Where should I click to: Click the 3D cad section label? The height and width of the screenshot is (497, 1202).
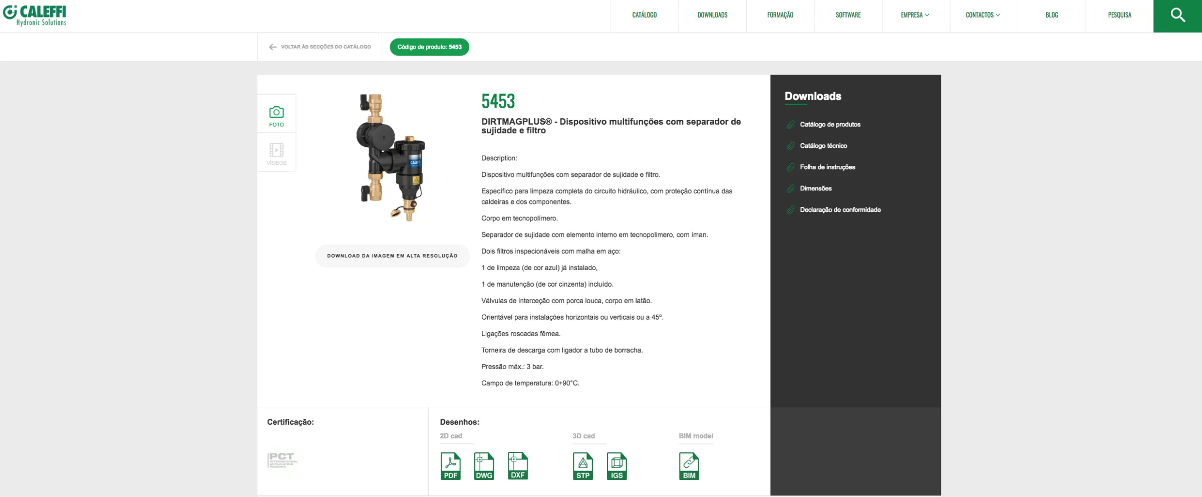pos(583,436)
